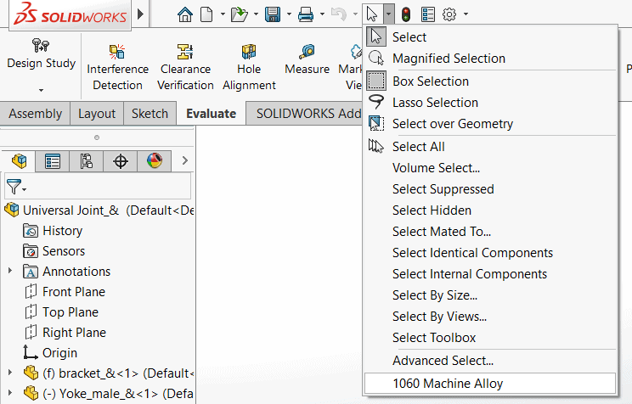Select the Front Plane tree item
Viewport: 632px width, 404px height.
point(74,292)
